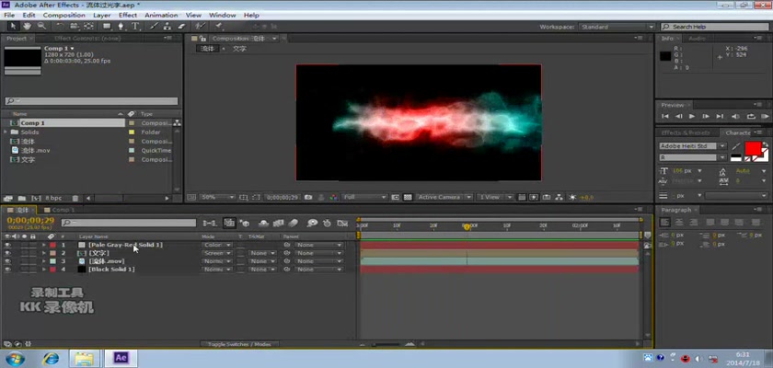Open the Composition menu

[x=64, y=16]
